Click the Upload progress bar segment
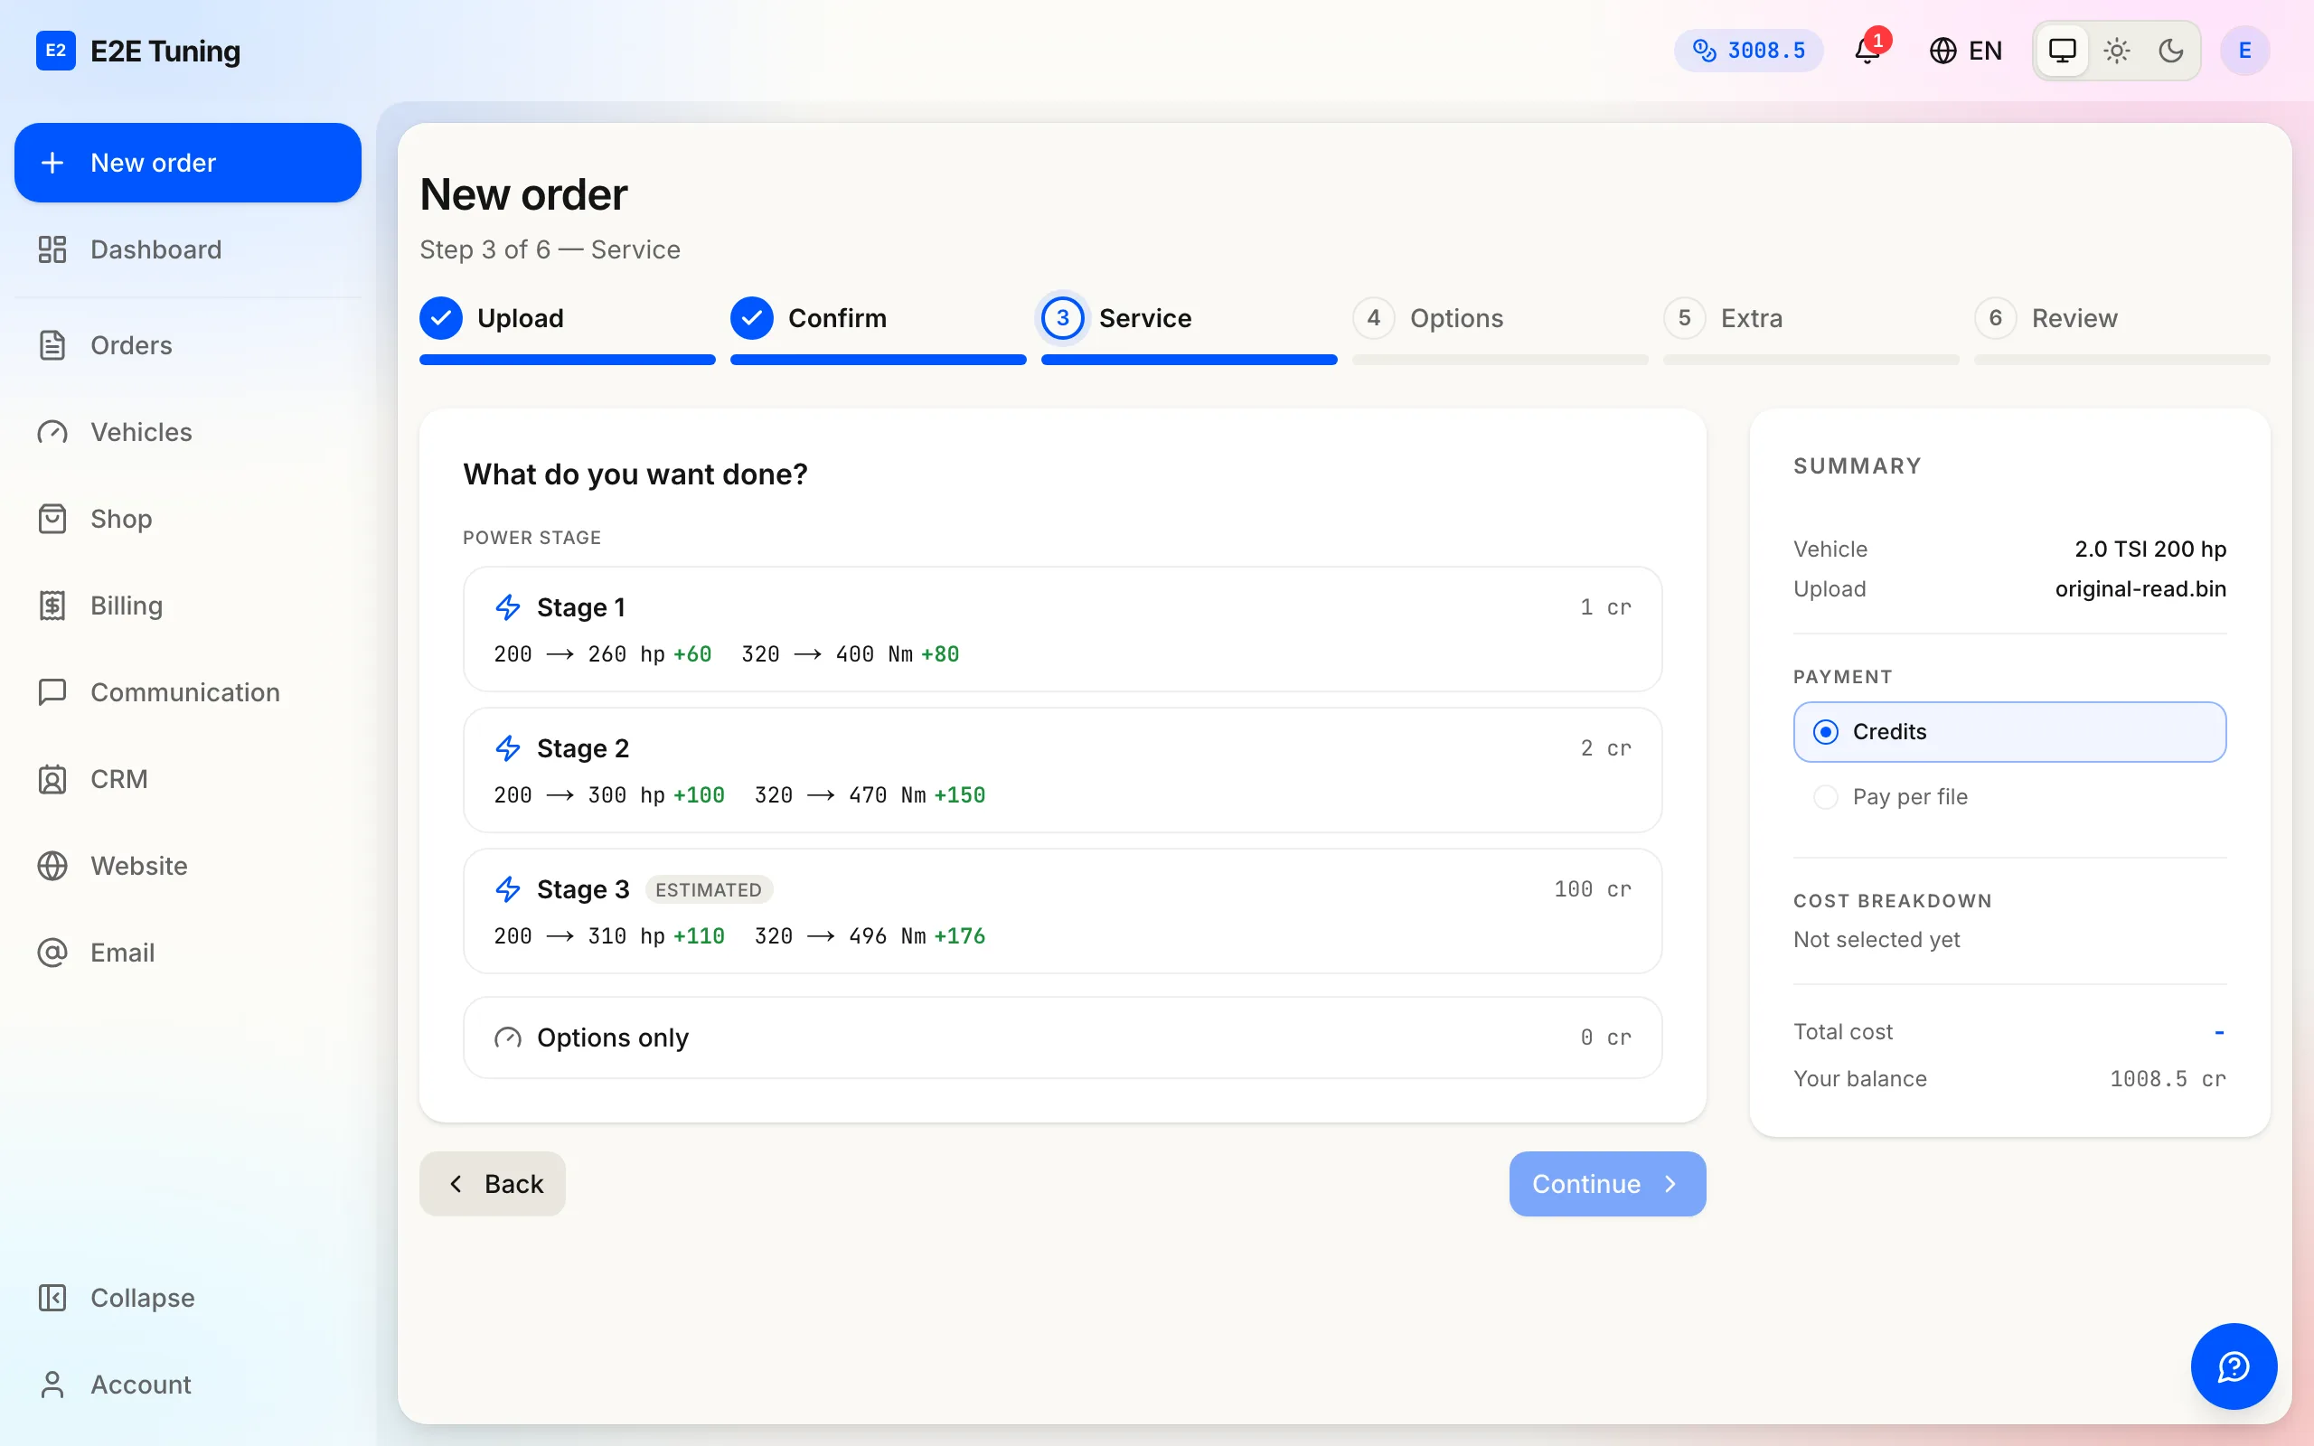Image resolution: width=2314 pixels, height=1446 pixels. click(567, 360)
